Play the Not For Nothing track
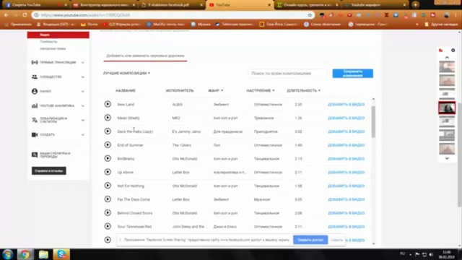462x260 pixels. point(108,186)
